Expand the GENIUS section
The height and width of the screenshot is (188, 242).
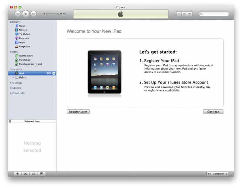click(11, 88)
